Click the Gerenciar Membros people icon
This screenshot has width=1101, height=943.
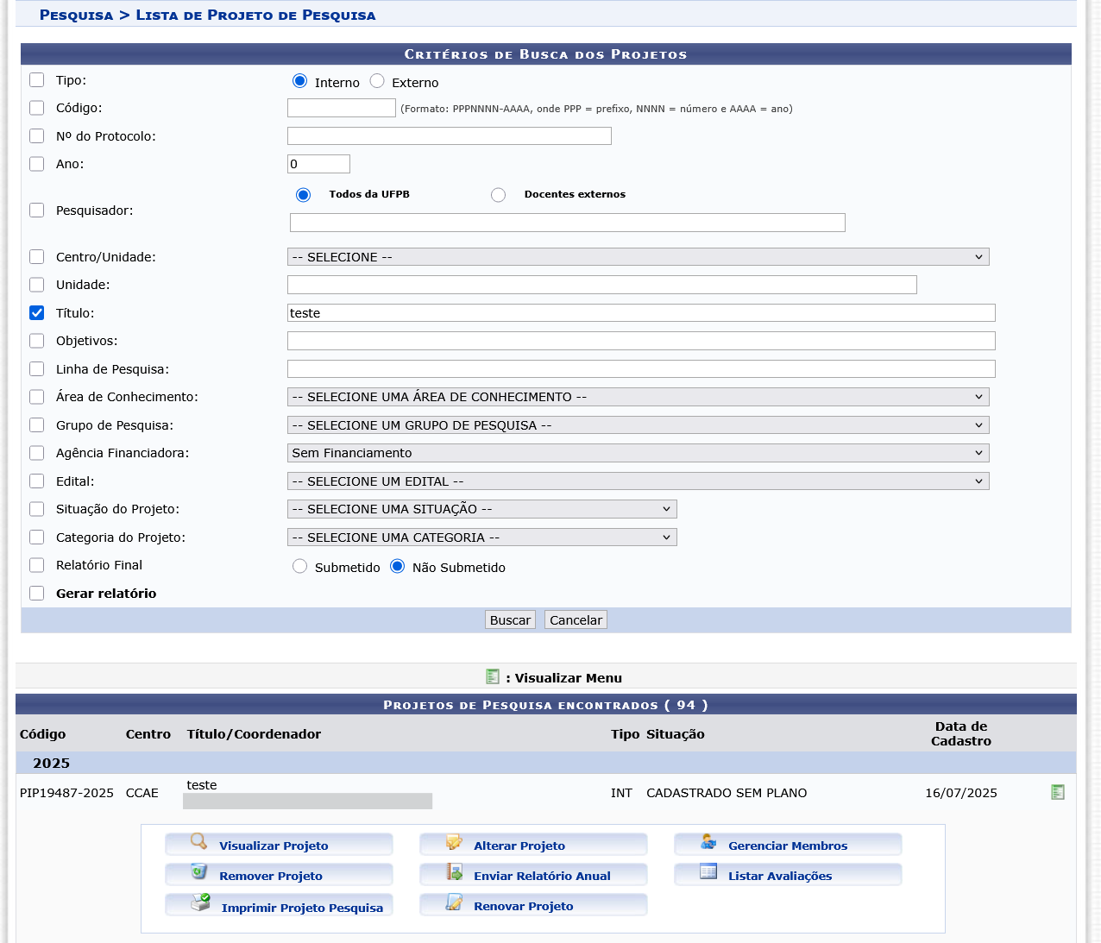pos(708,842)
